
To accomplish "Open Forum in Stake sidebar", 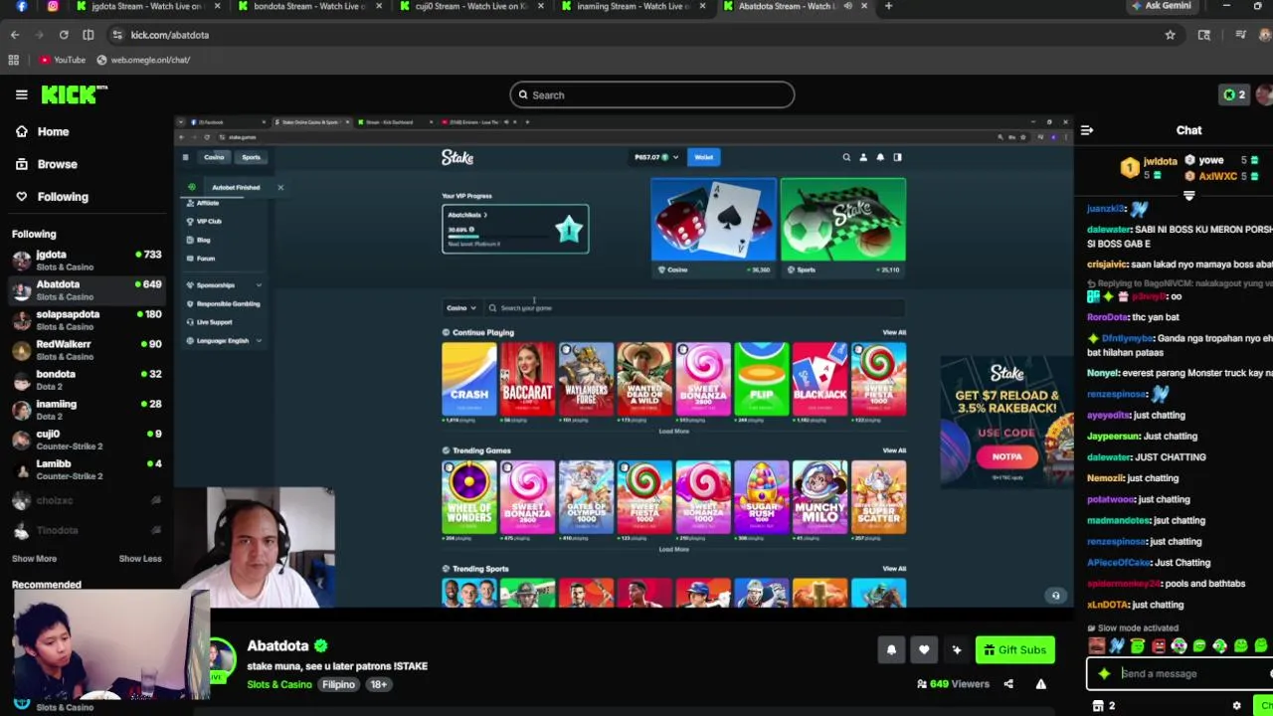I will pyautogui.click(x=200, y=259).
